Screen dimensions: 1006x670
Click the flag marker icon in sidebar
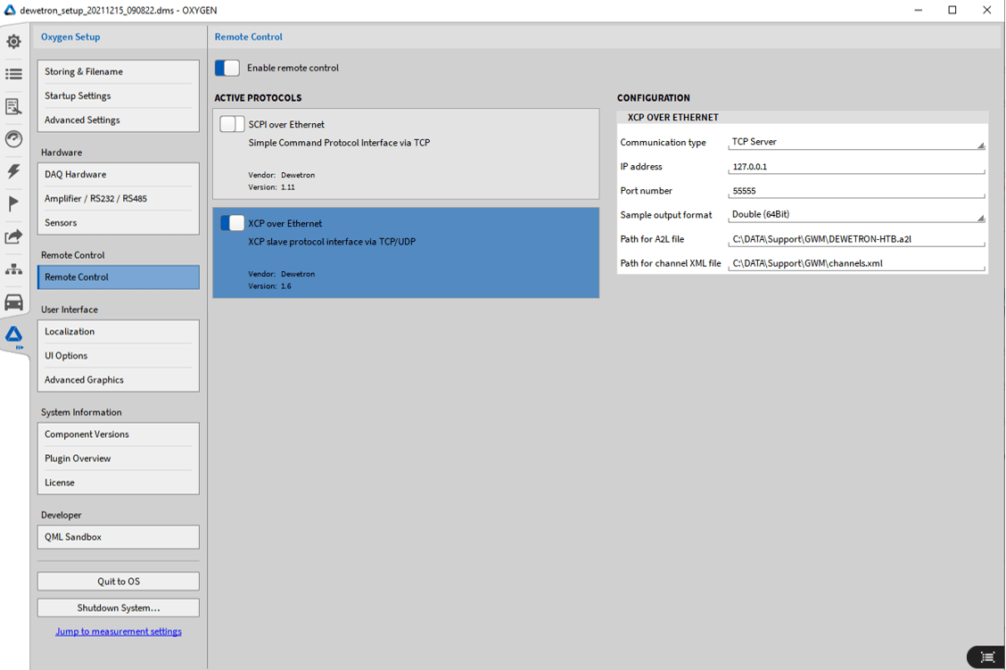14,203
